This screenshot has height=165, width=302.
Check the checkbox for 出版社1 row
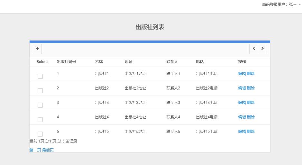point(40,76)
